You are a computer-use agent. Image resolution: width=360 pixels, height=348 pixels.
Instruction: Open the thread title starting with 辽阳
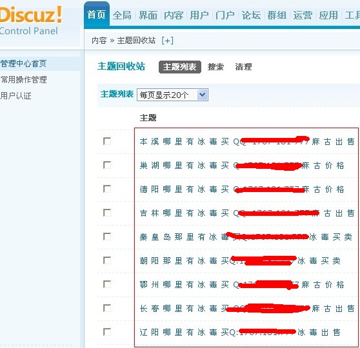240,333
